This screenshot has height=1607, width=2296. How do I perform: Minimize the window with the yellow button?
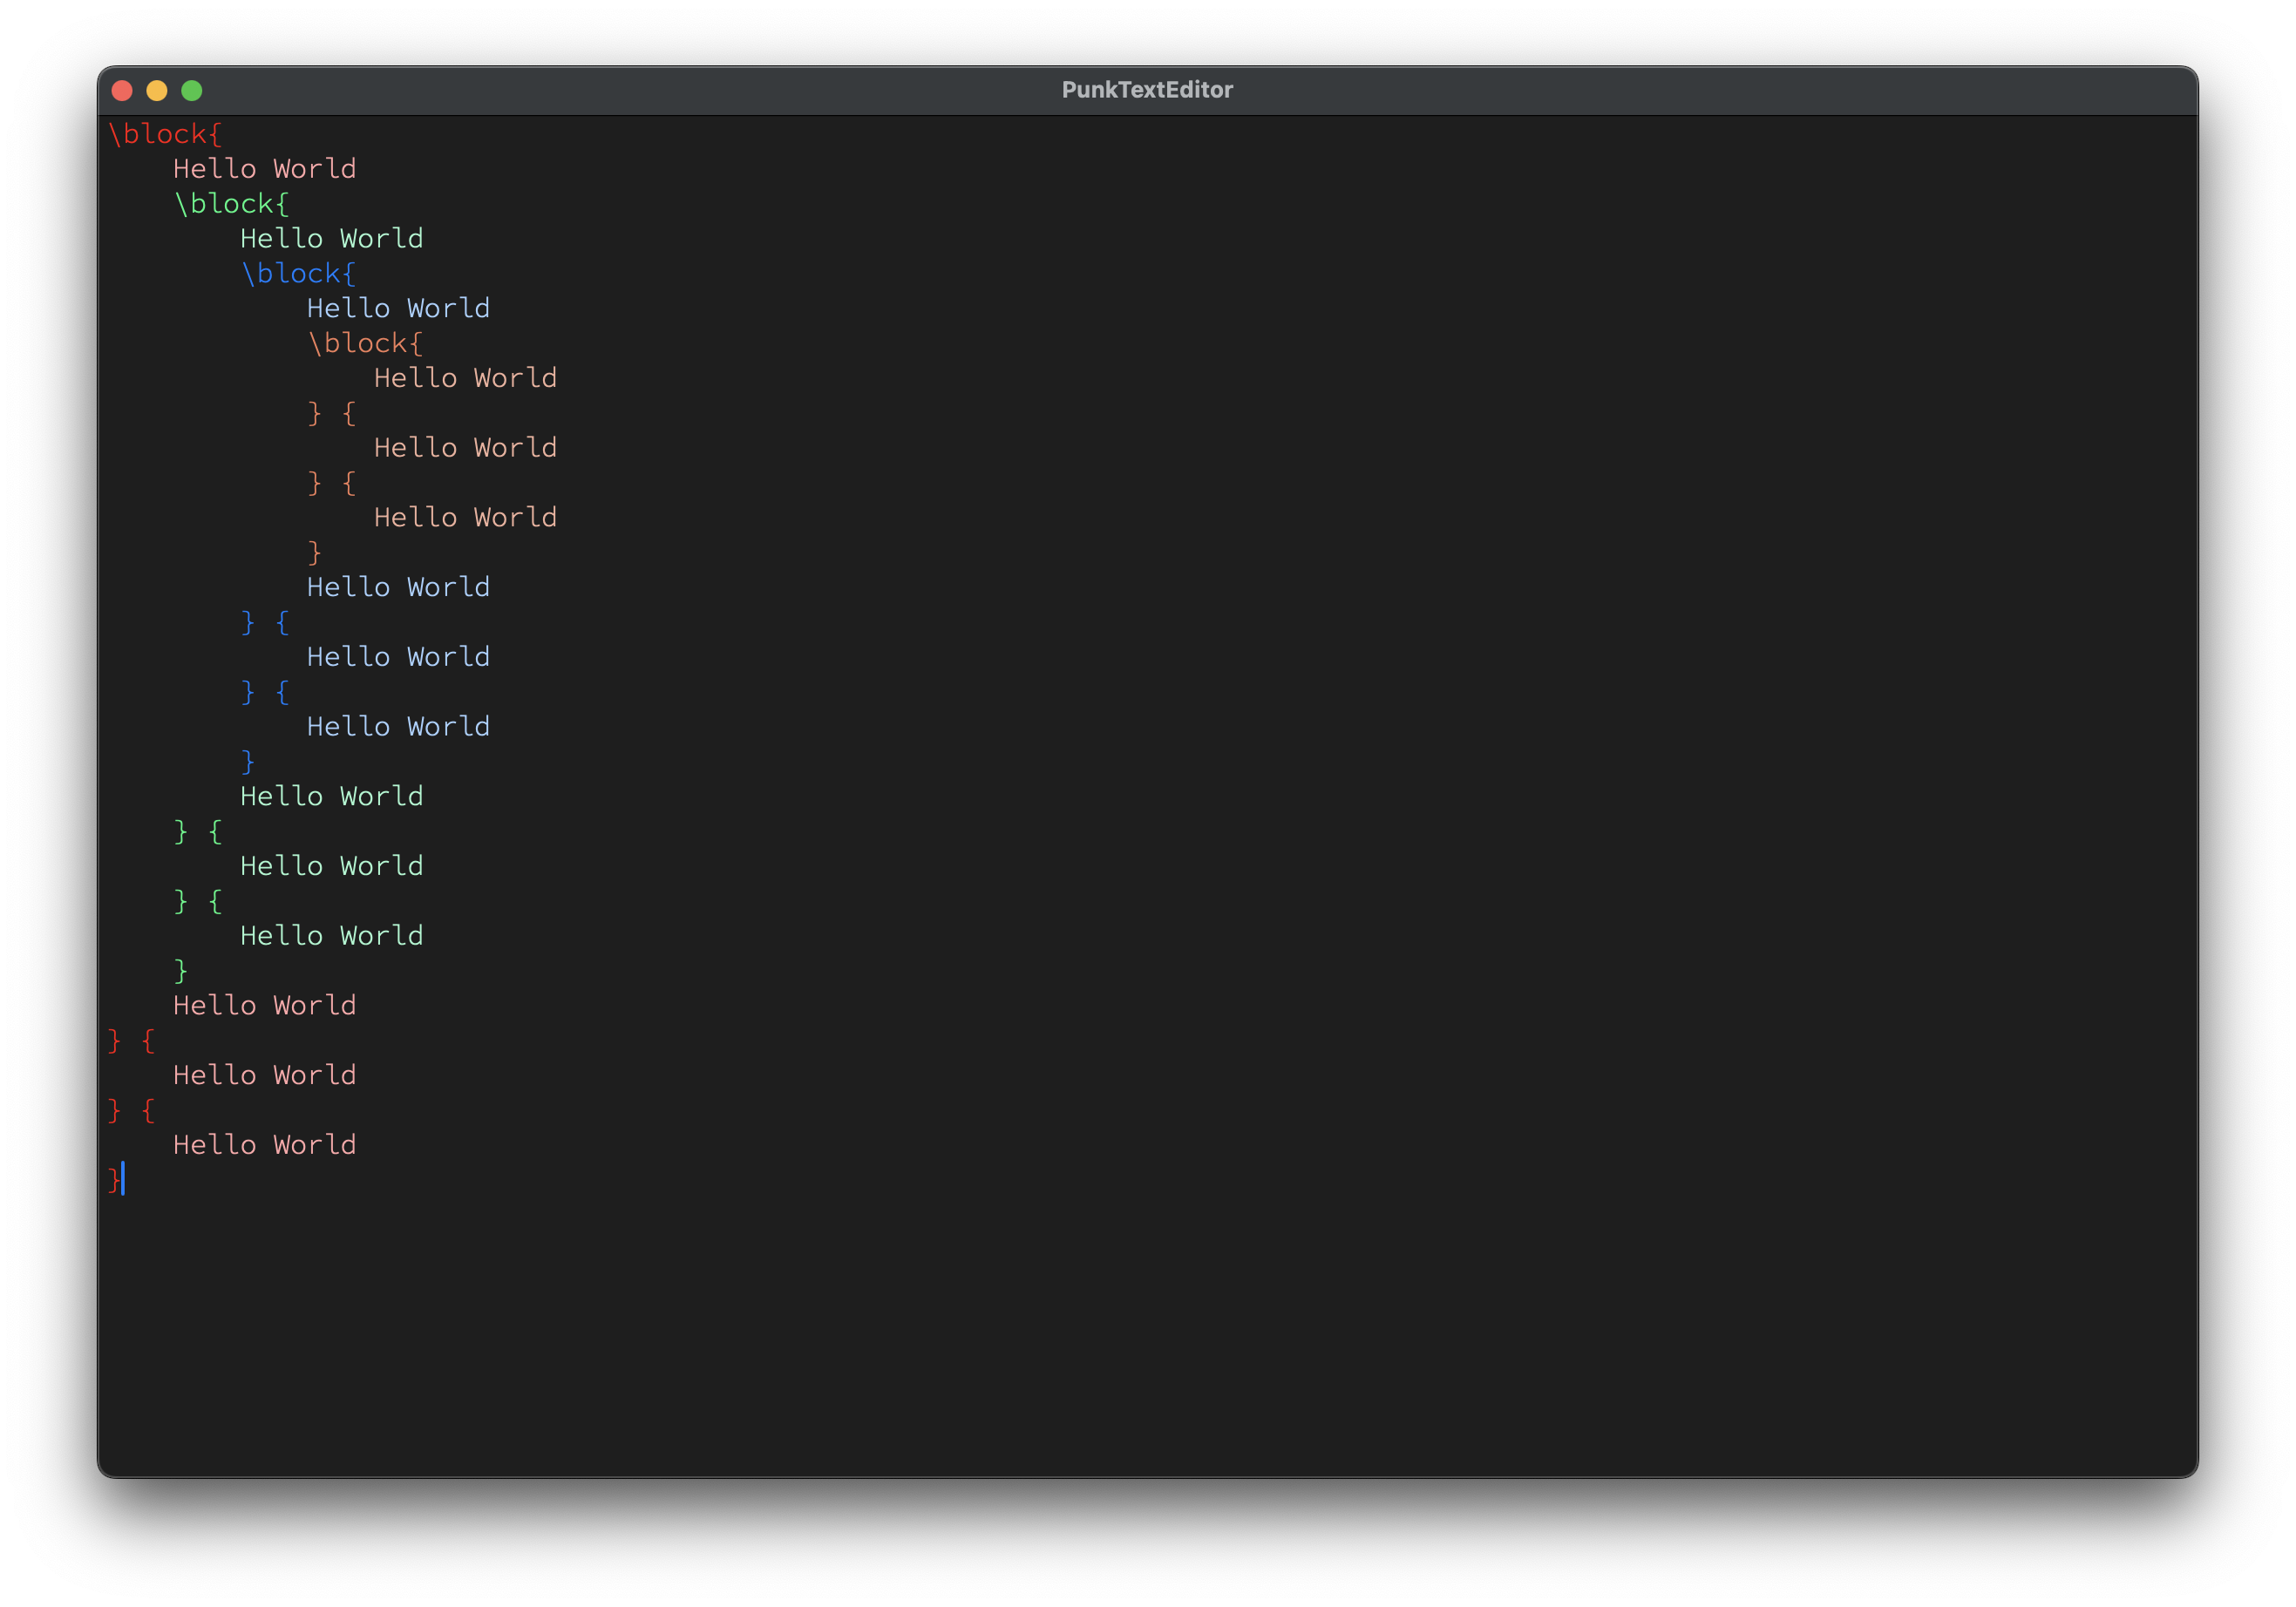click(157, 91)
